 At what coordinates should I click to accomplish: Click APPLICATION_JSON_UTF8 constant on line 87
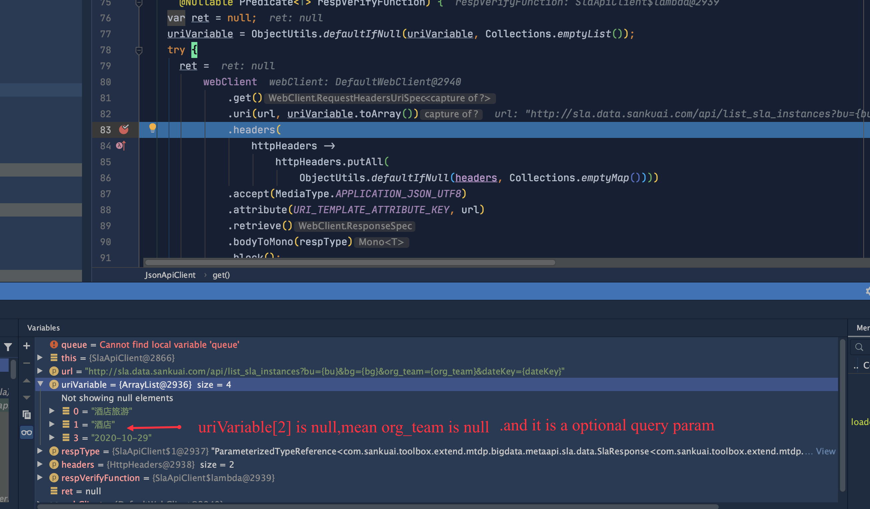point(398,194)
